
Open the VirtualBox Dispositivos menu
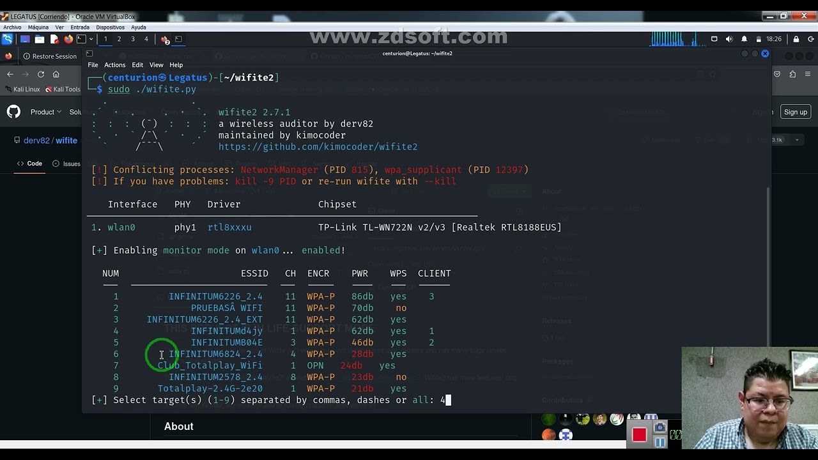pos(110,27)
